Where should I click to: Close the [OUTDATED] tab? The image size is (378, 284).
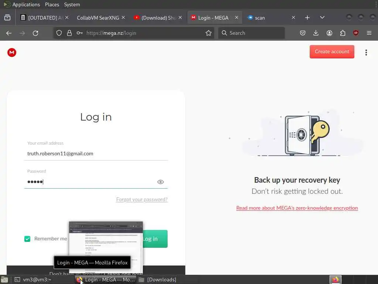(67, 17)
